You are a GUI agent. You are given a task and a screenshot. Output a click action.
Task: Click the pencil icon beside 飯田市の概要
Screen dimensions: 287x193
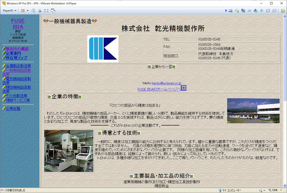tap(4, 49)
